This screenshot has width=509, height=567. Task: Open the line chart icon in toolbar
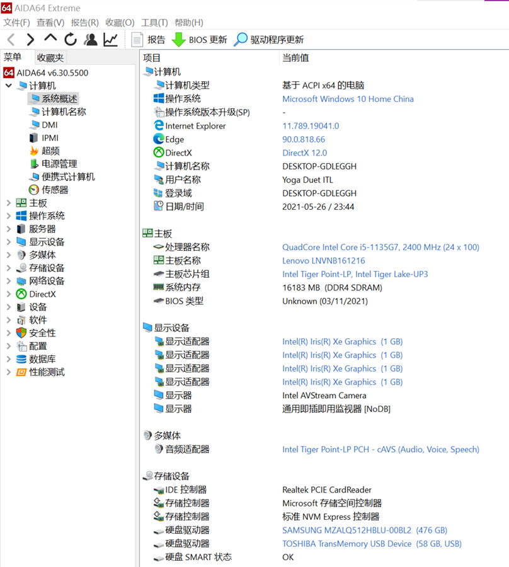(x=110, y=40)
